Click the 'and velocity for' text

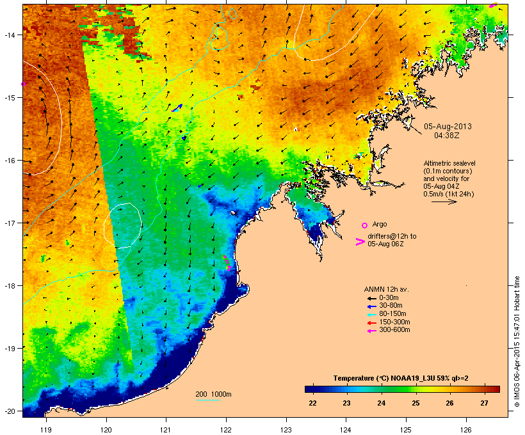tap(446, 178)
